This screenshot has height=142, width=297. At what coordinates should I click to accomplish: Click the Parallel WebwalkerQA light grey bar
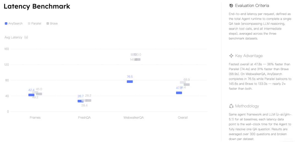pos(134,55)
